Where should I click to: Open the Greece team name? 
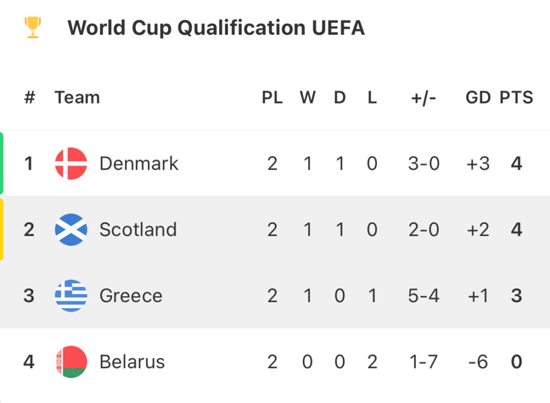tap(131, 296)
